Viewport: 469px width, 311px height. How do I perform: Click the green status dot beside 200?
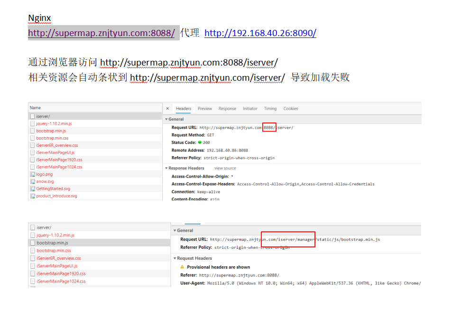point(200,142)
